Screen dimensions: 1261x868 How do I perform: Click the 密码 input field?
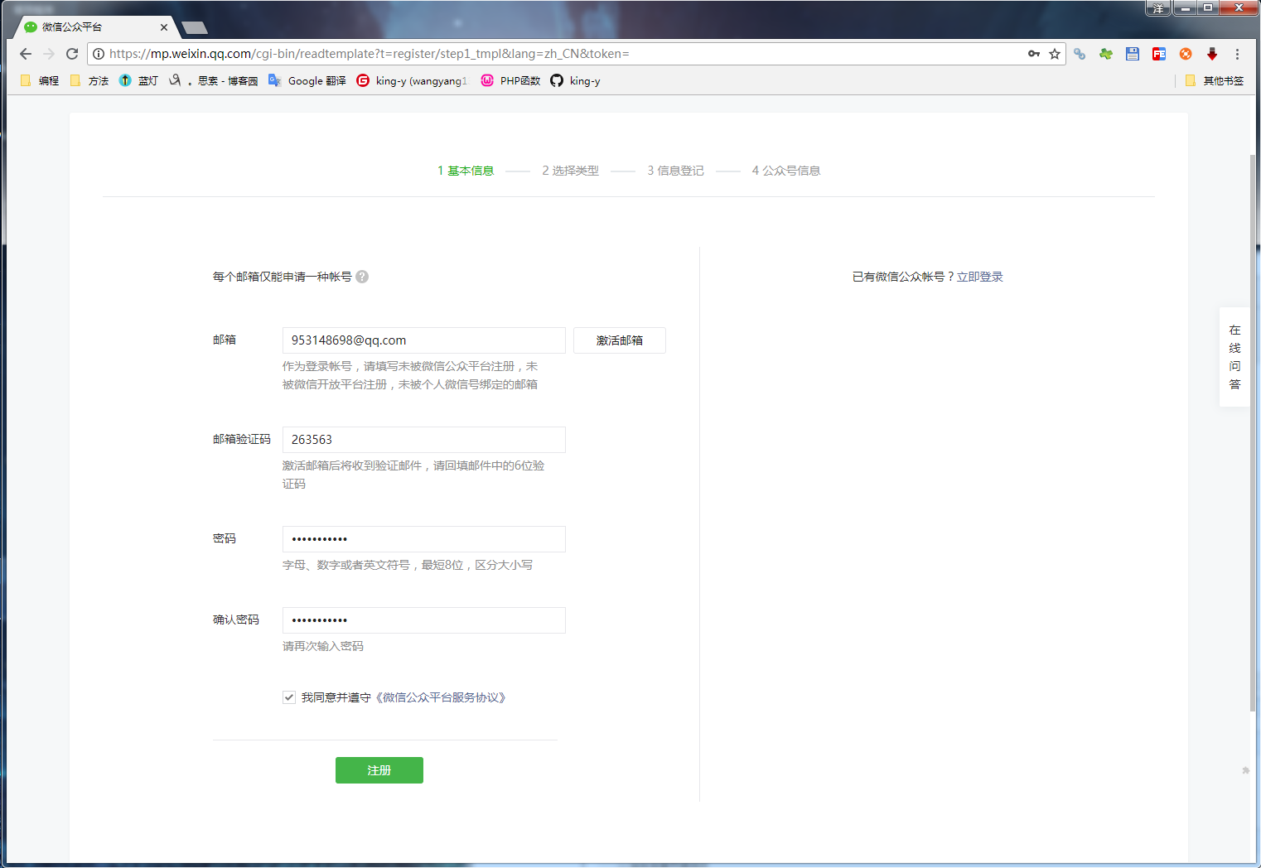(x=424, y=539)
